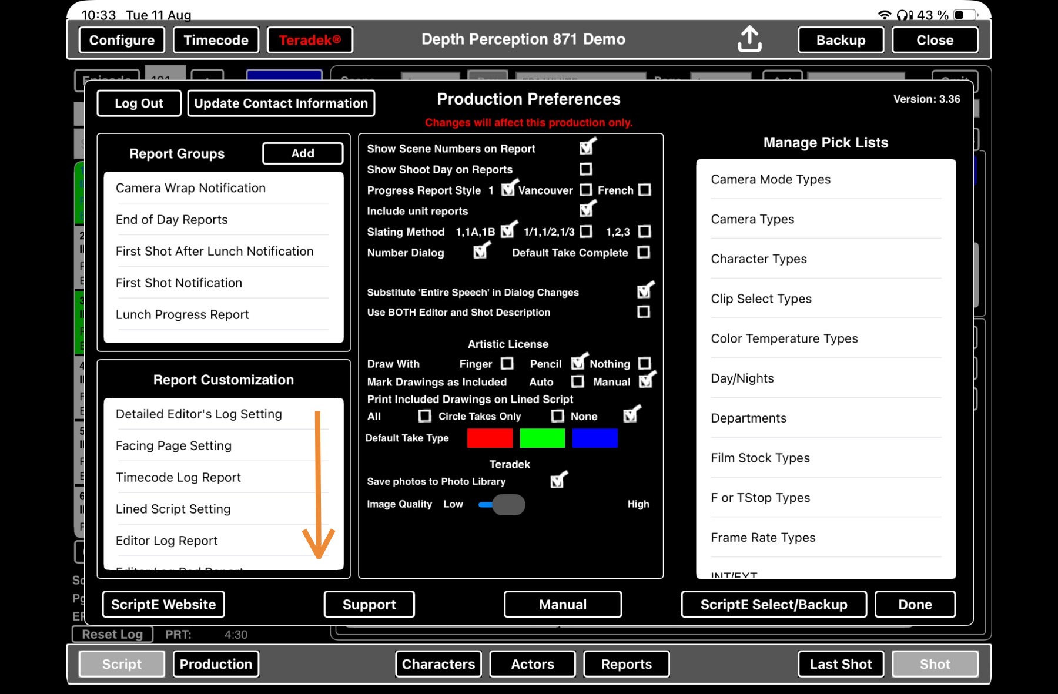Check Circle Takes Only option

pos(557,416)
